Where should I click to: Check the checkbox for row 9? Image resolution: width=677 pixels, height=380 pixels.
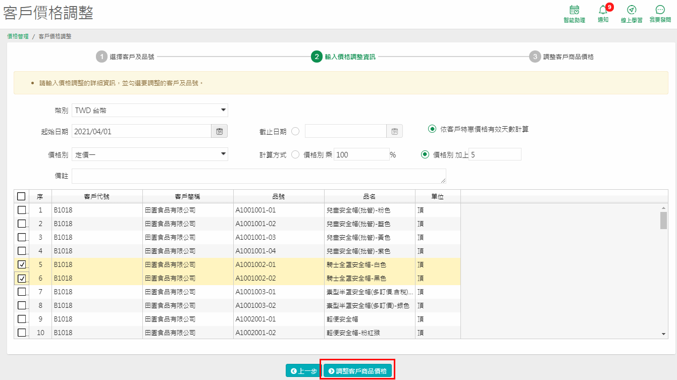point(22,319)
